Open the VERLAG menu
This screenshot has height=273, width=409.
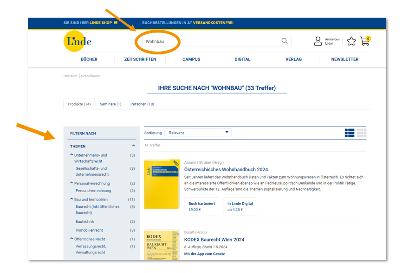(x=293, y=60)
